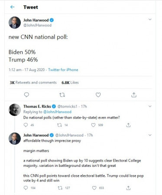This screenshot has width=162, height=195.
Task: Go back using the arrow beside Tweet
Action: pyautogui.click(x=13, y=7)
